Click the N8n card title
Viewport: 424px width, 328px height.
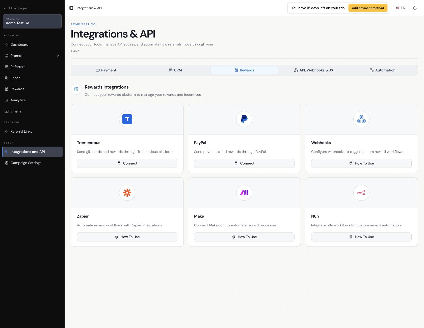(x=315, y=216)
